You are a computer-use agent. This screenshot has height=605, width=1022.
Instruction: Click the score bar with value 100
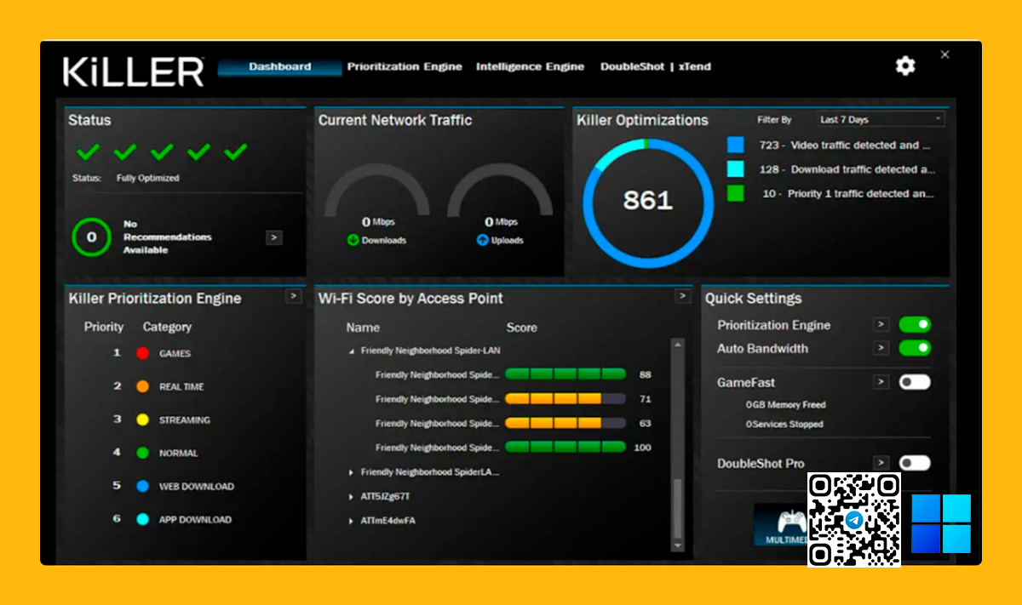tap(566, 447)
